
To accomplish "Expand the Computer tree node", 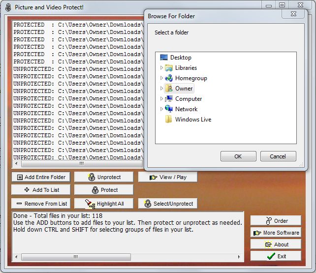I will (161, 99).
